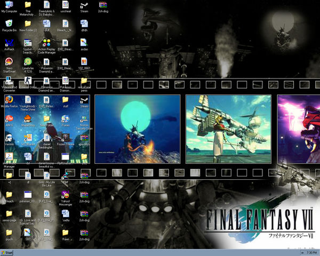Open the Music Manager shortcut
320x256 pixels.
tap(9, 160)
